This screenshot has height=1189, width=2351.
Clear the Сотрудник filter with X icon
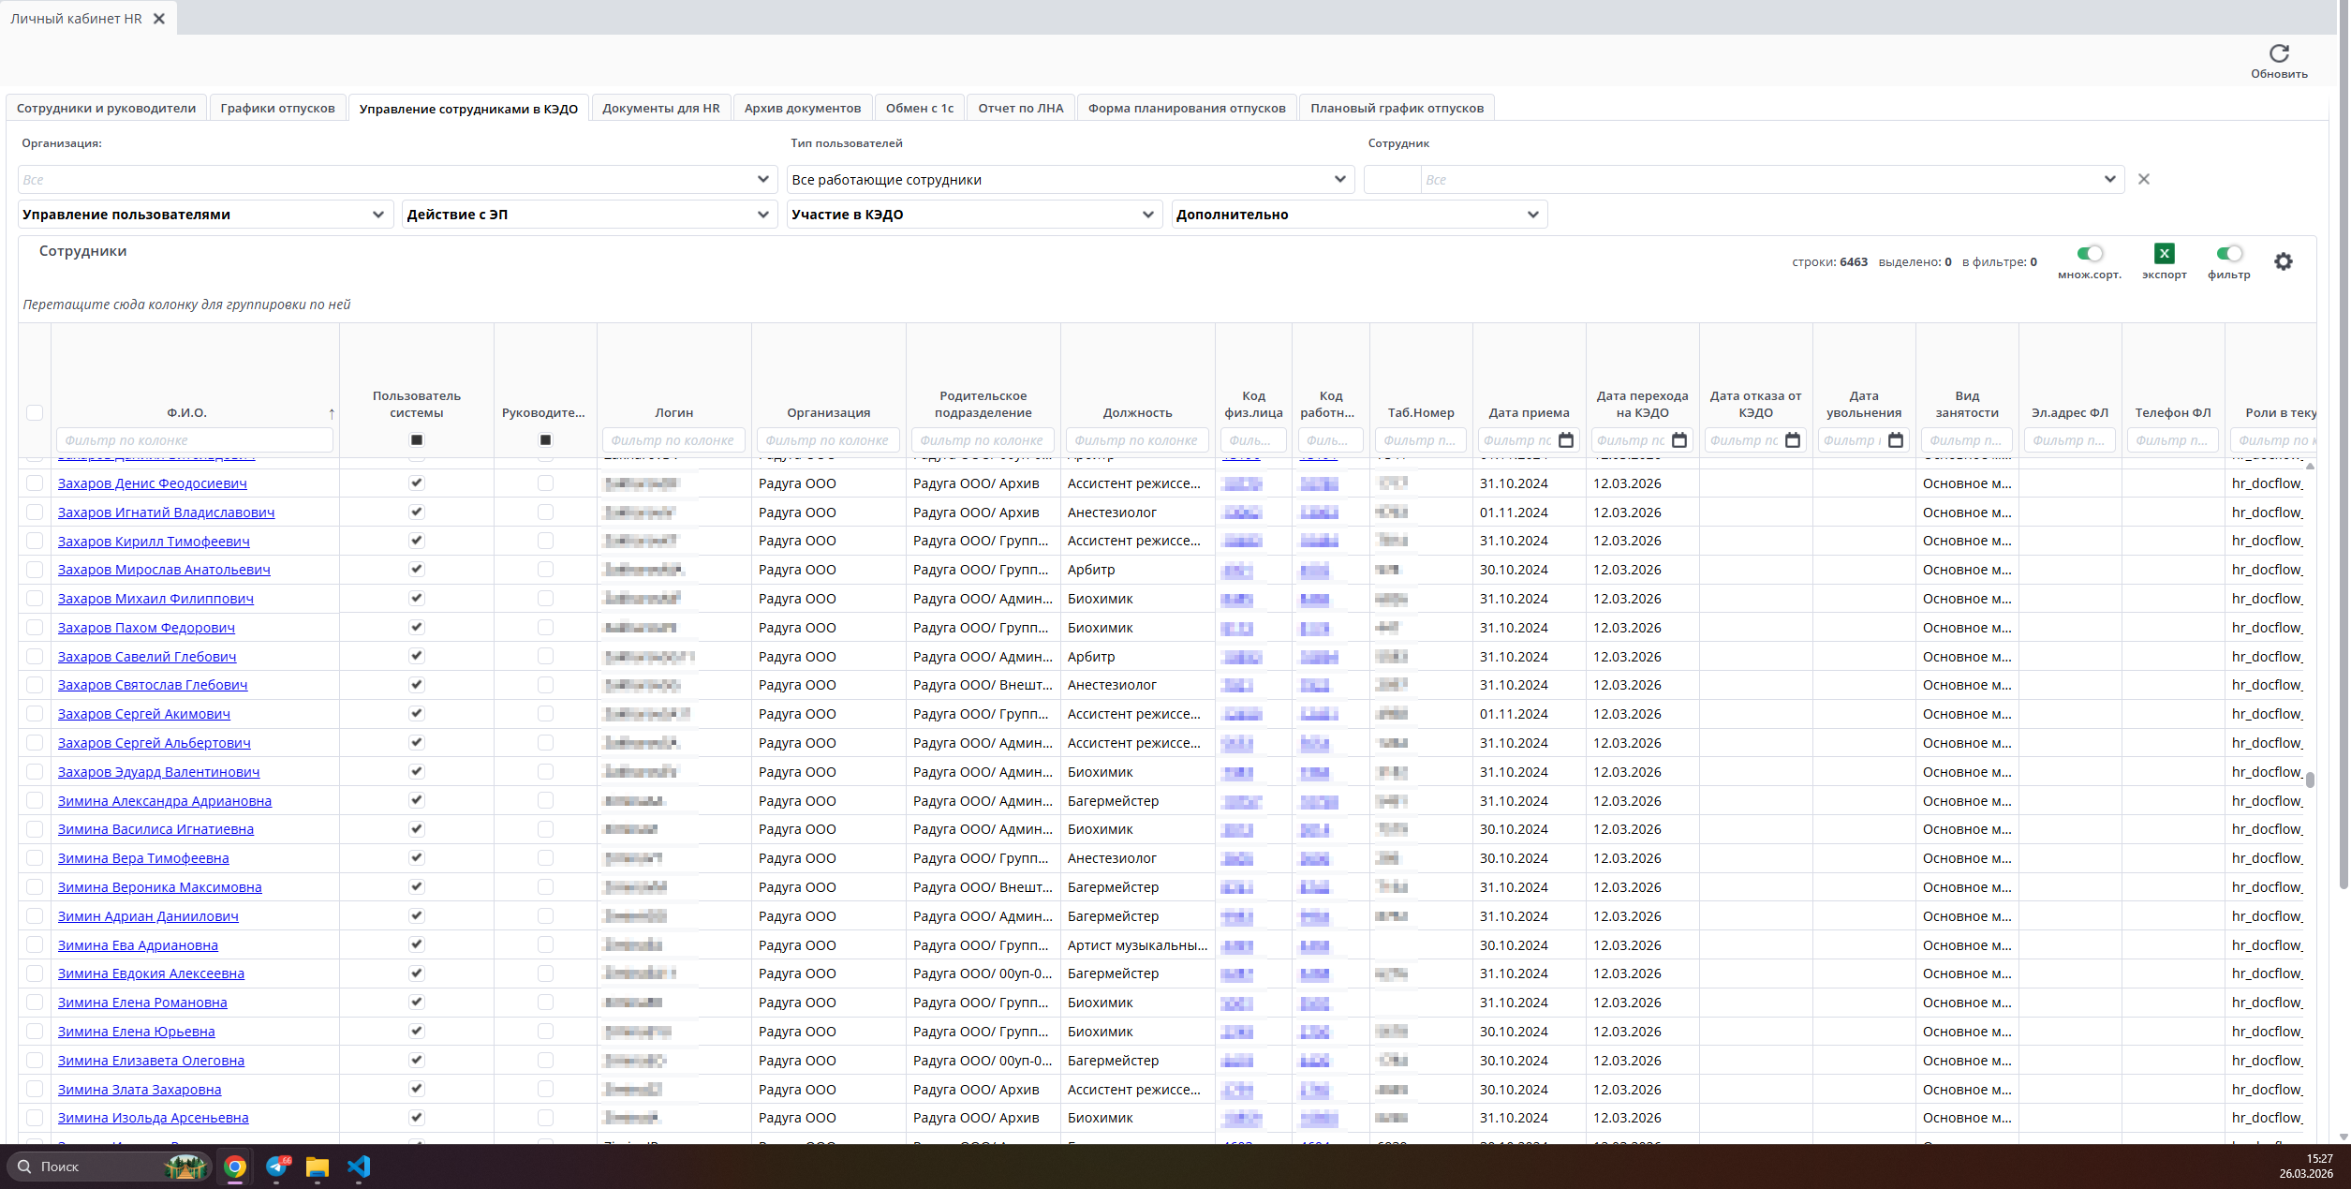tap(2144, 179)
